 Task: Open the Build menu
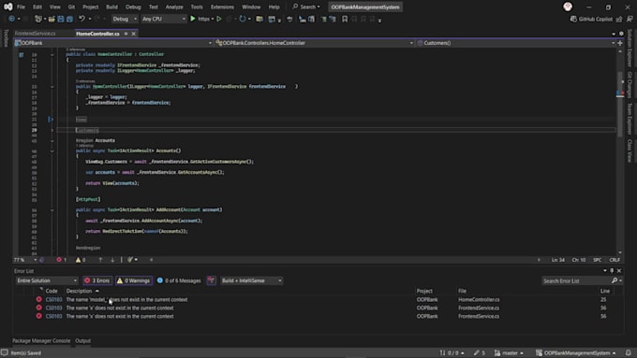pos(111,7)
